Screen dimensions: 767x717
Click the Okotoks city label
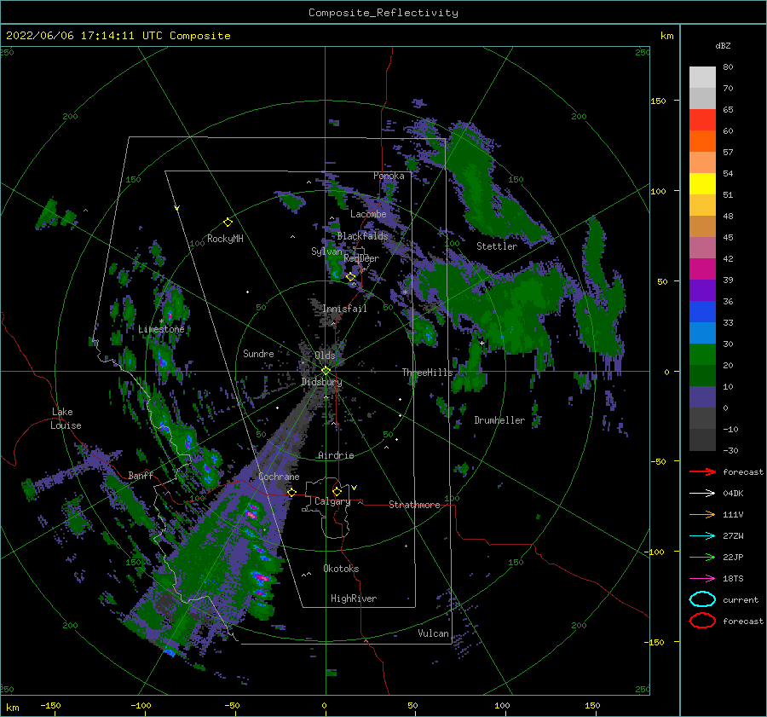pyautogui.click(x=341, y=569)
